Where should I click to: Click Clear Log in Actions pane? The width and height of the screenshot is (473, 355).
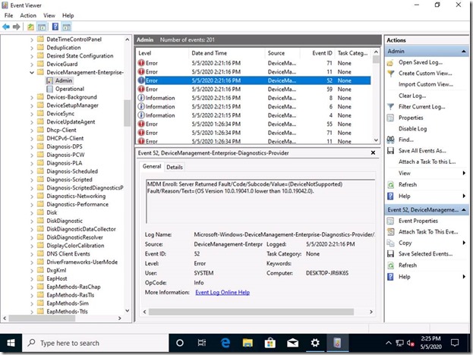coord(411,96)
